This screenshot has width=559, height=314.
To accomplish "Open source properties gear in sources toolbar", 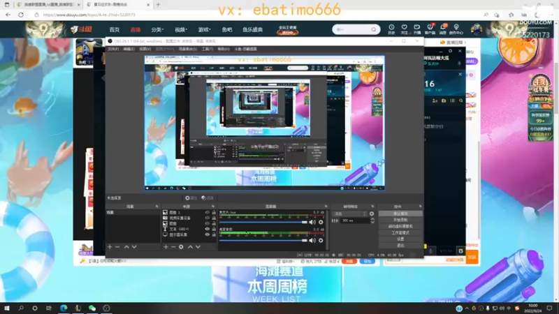I will tap(181, 247).
